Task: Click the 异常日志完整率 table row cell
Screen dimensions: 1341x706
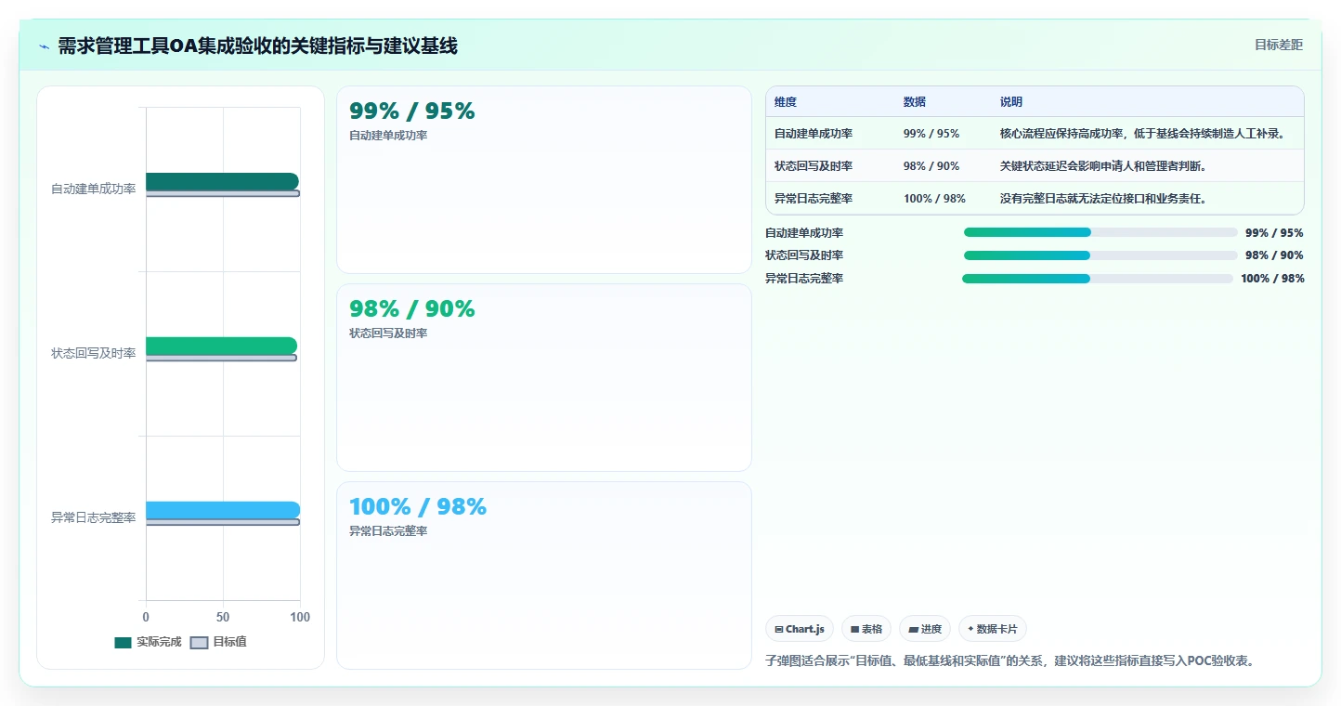Action: click(814, 199)
